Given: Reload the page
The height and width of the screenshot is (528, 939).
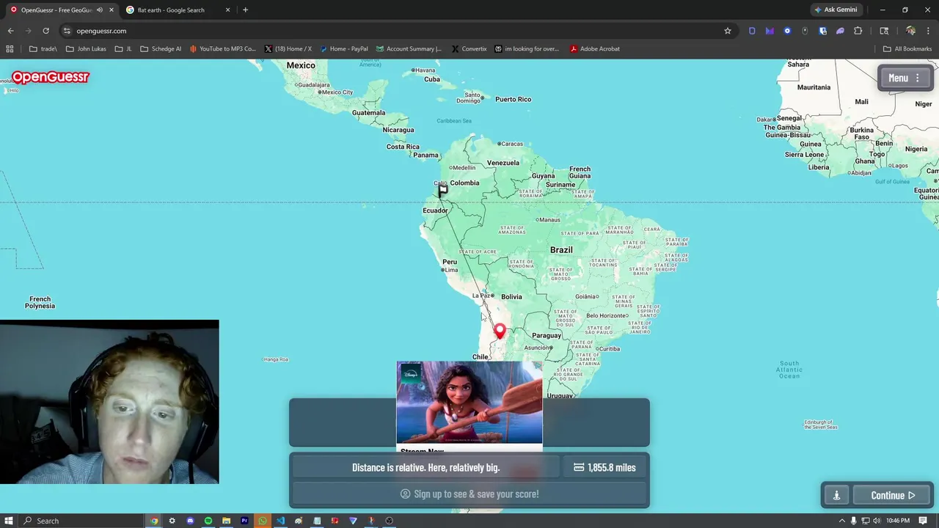Looking at the screenshot, I should (x=45, y=31).
